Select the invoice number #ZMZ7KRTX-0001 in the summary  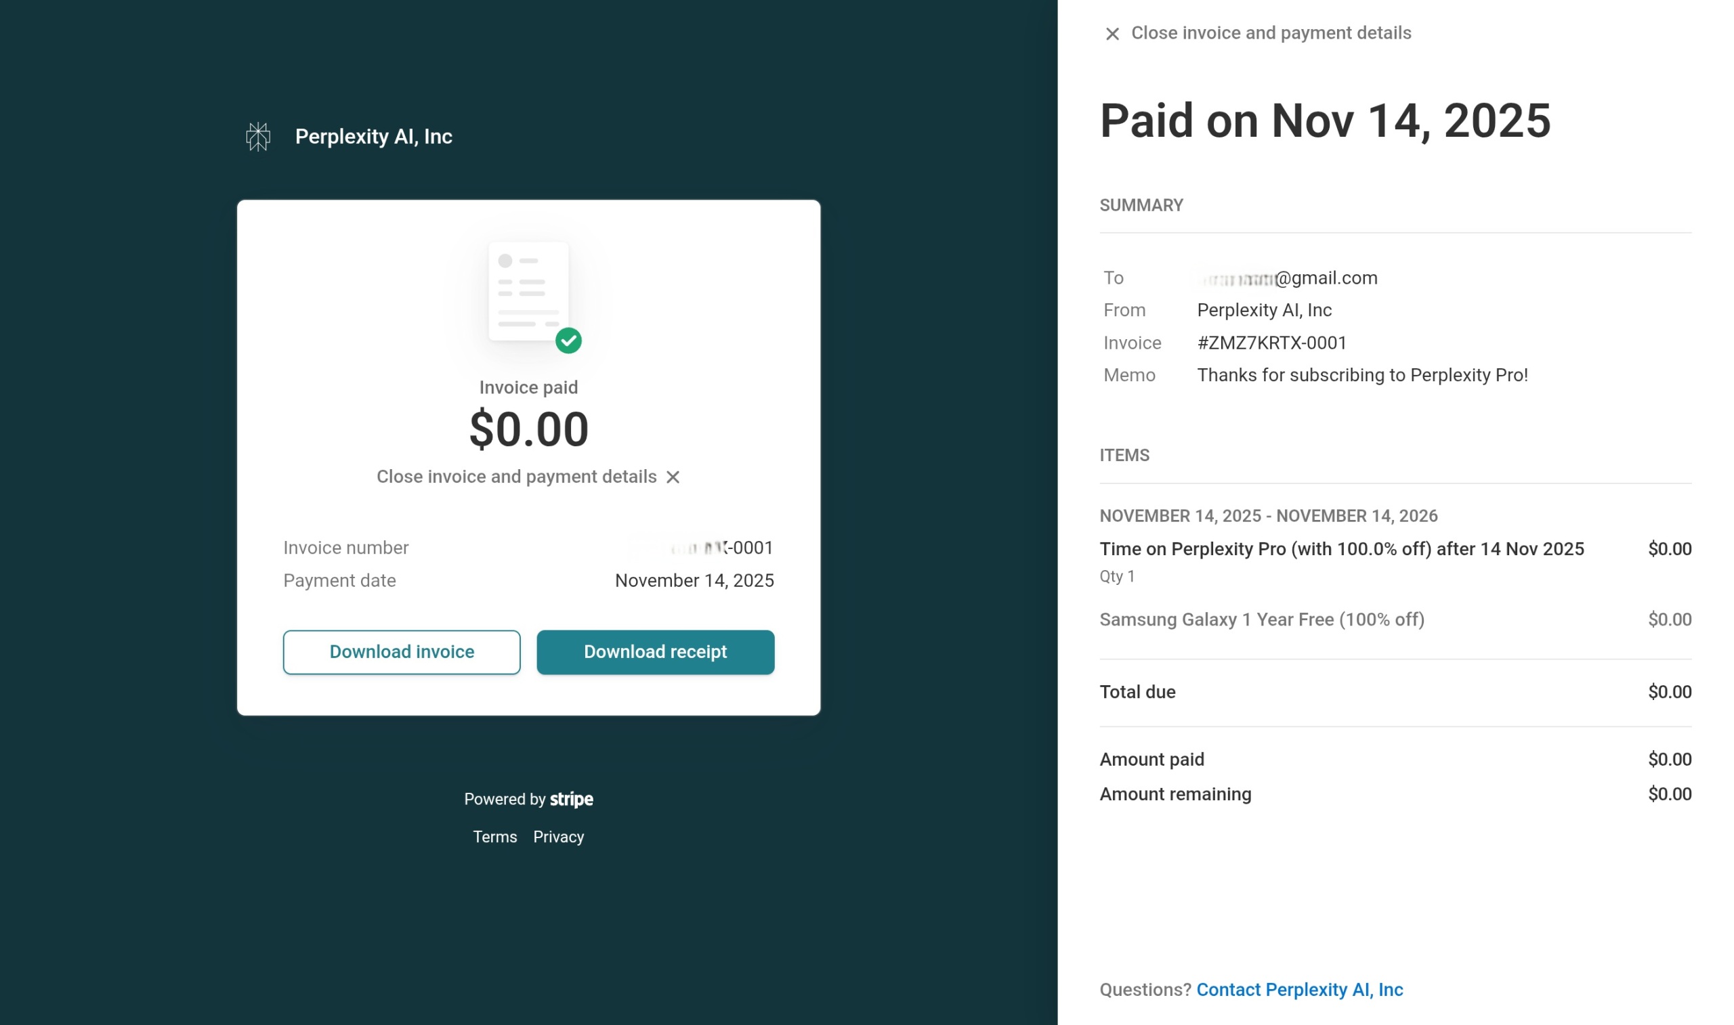(1272, 343)
